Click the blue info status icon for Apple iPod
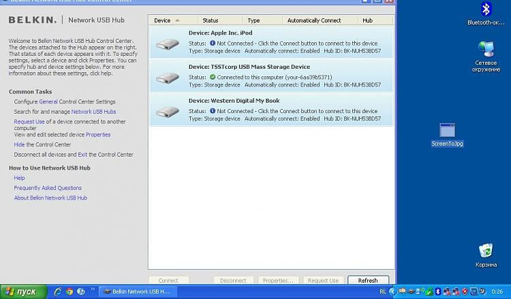This screenshot has width=511, height=299. [213, 43]
